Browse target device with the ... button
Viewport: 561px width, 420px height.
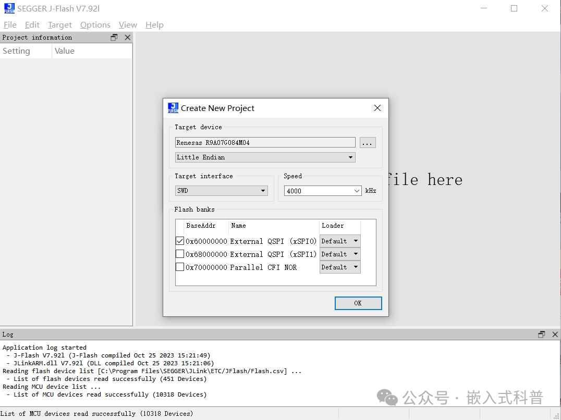click(368, 143)
